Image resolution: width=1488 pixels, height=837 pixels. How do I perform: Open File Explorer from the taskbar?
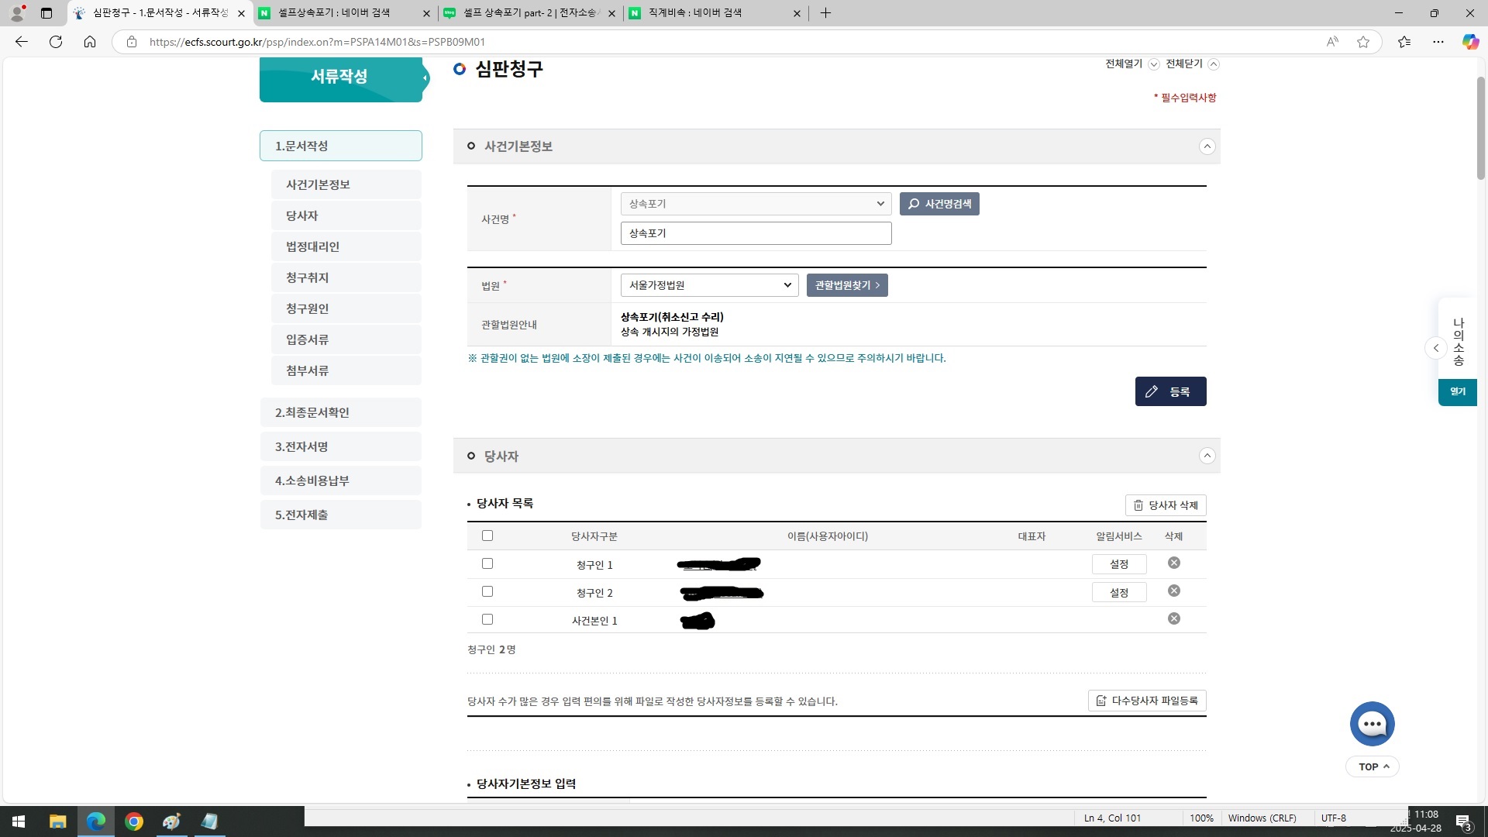(x=57, y=821)
